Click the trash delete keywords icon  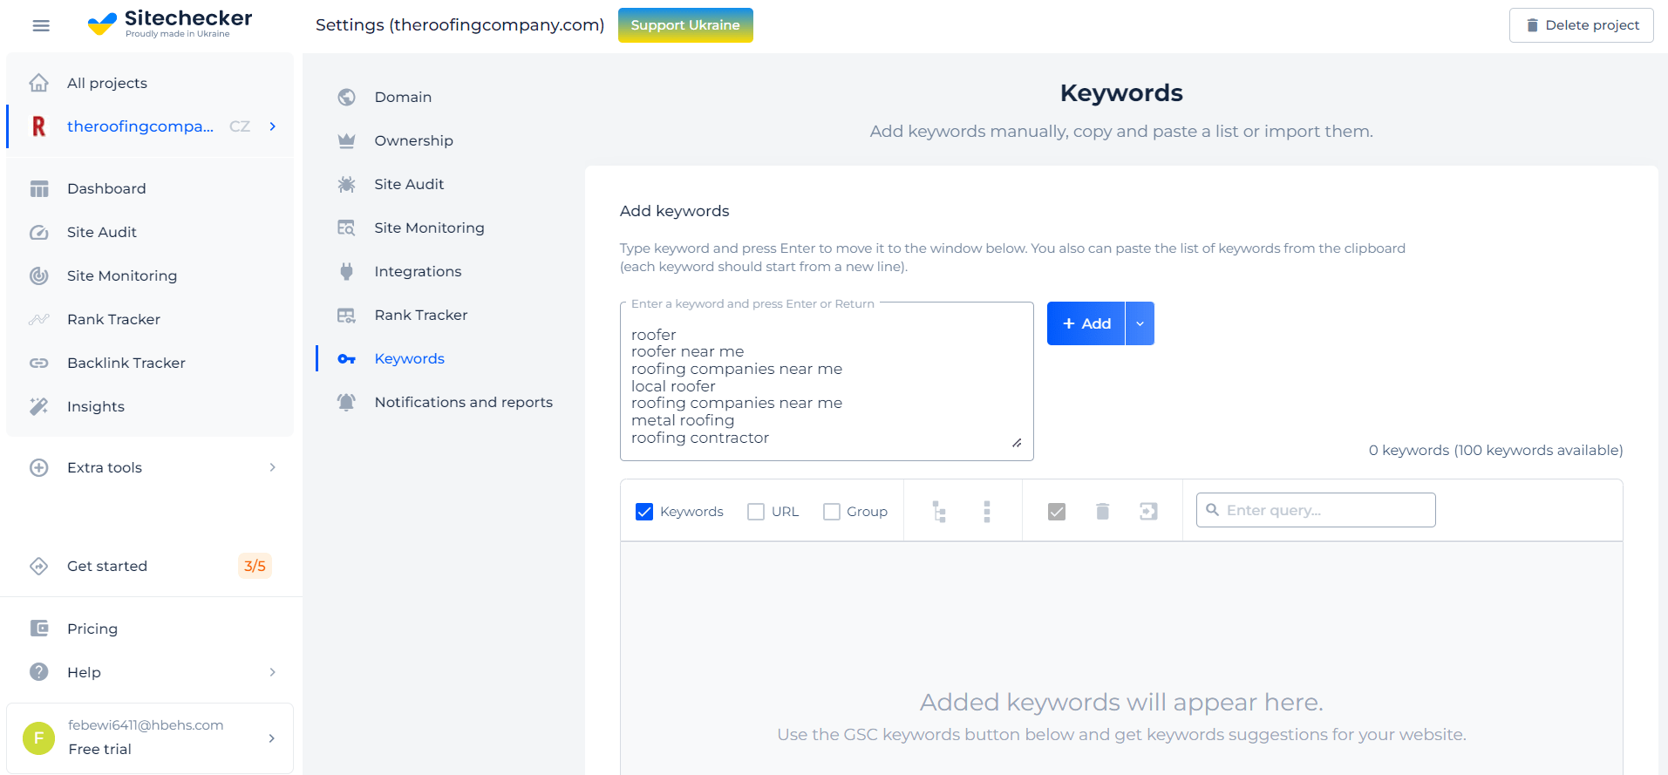pyautogui.click(x=1102, y=511)
